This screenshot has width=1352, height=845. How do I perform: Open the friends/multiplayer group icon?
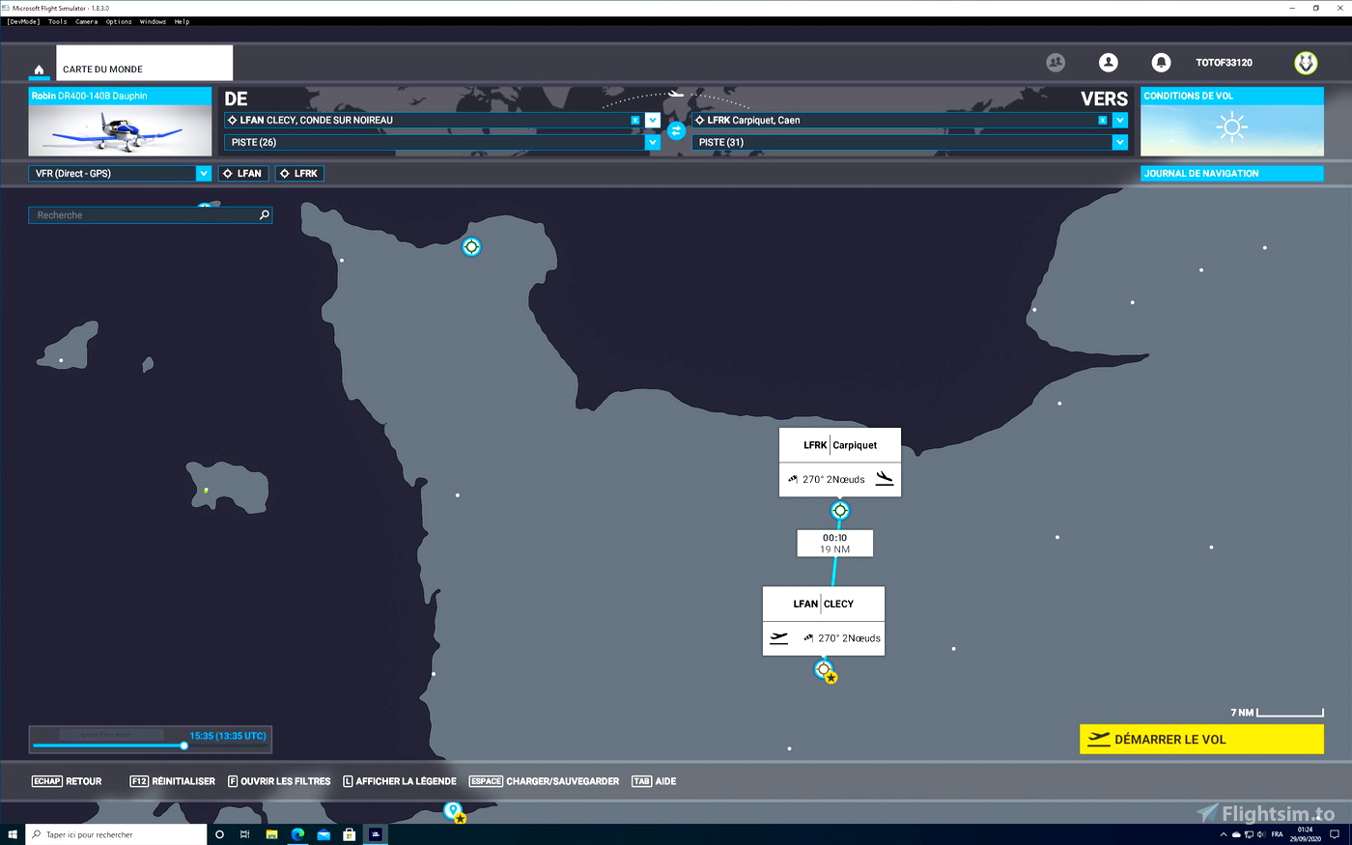pyautogui.click(x=1056, y=62)
